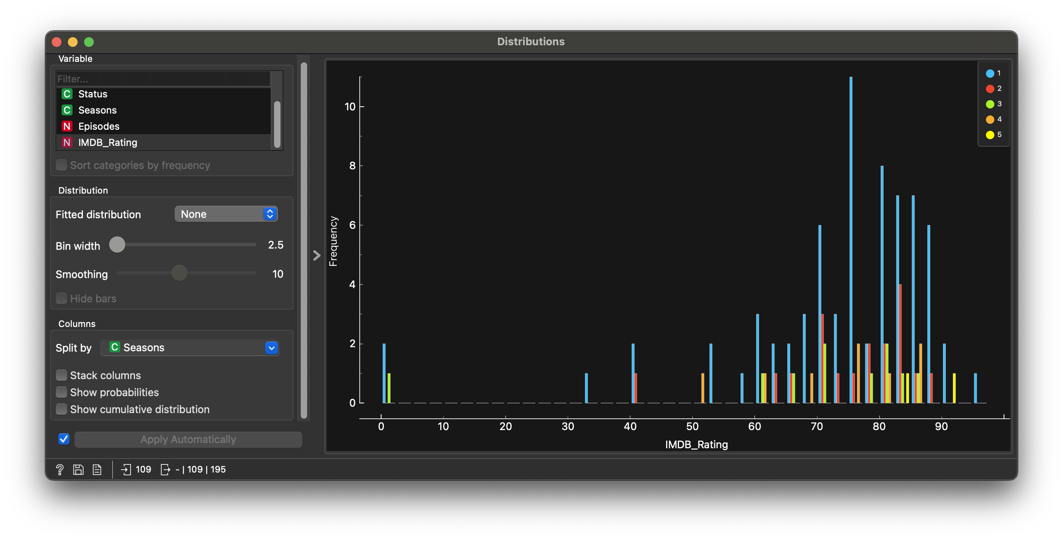Click the yellow legend dot for 5
The image size is (1063, 540).
[990, 135]
